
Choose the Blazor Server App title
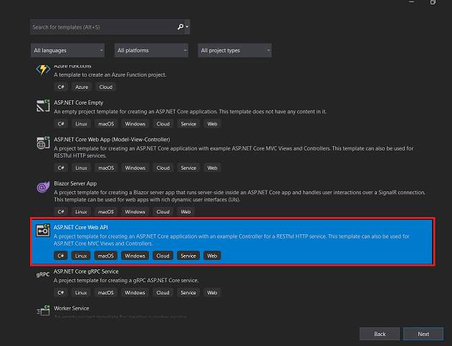coord(75,183)
